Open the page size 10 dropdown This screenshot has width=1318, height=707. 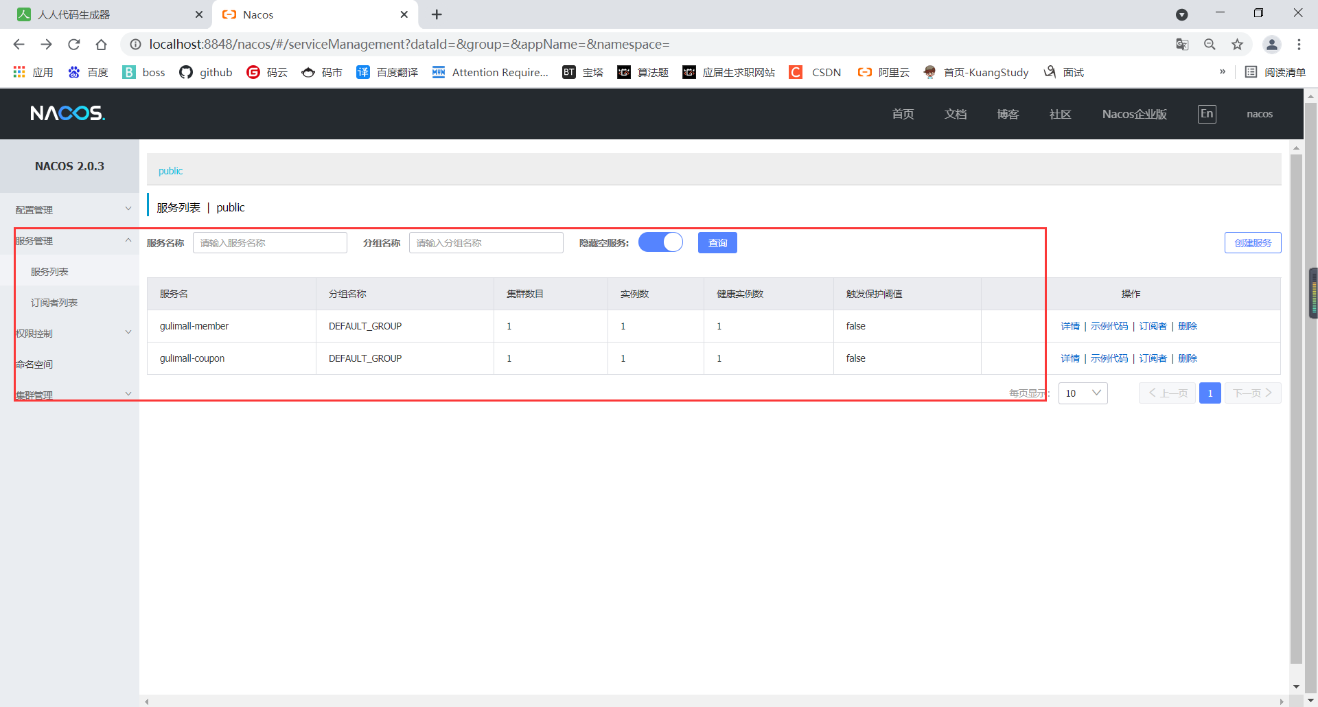(x=1083, y=393)
